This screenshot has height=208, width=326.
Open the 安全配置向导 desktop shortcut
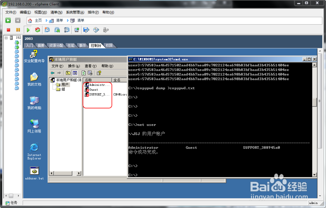pyautogui.click(x=34, y=56)
